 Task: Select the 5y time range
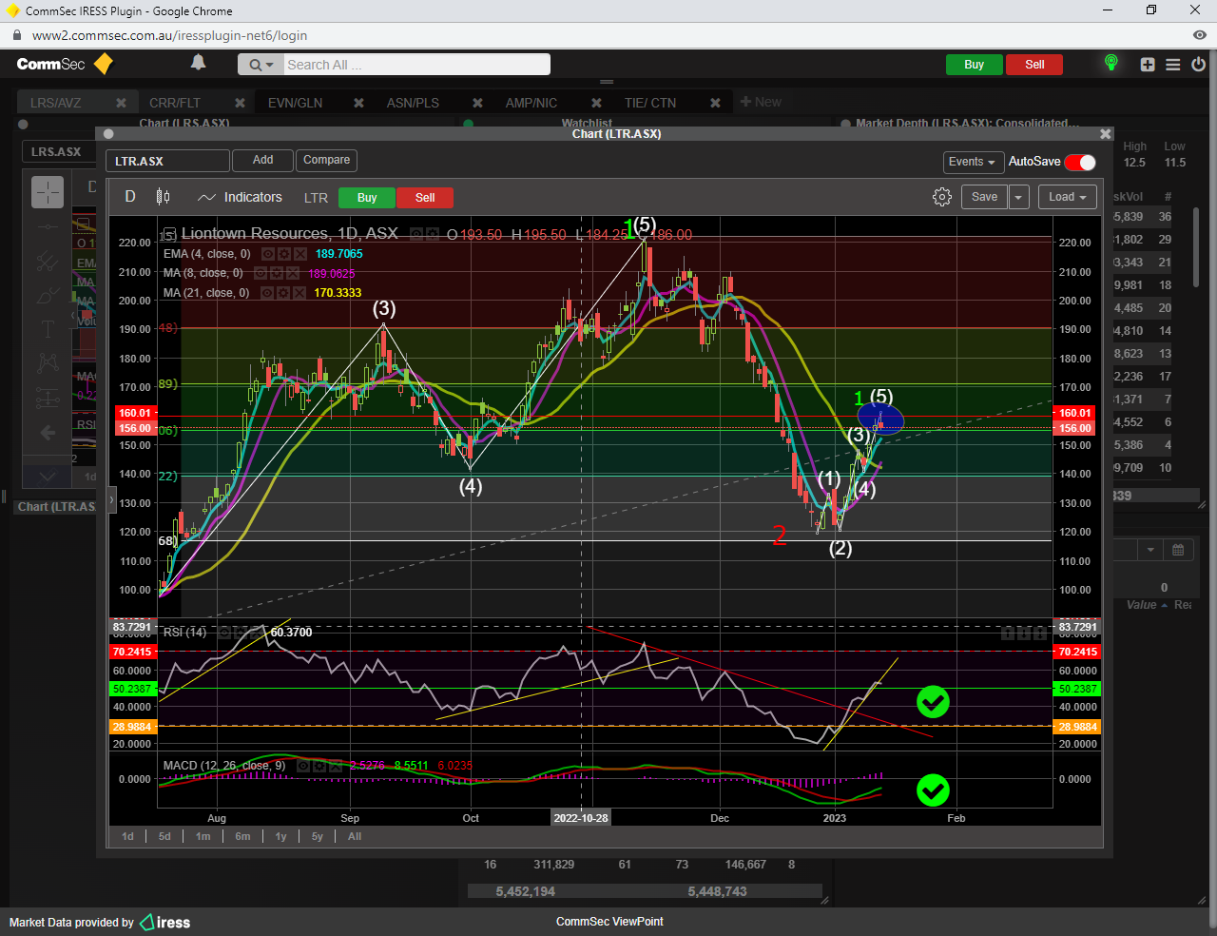point(317,837)
